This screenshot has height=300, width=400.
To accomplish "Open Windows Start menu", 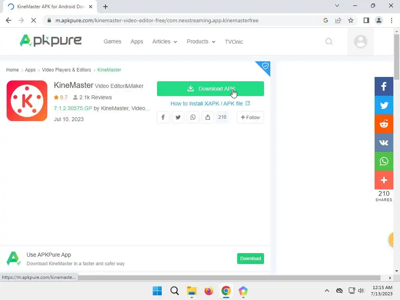I will point(157,291).
